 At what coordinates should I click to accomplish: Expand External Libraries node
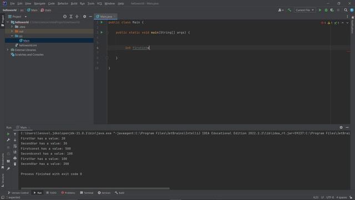(8, 50)
